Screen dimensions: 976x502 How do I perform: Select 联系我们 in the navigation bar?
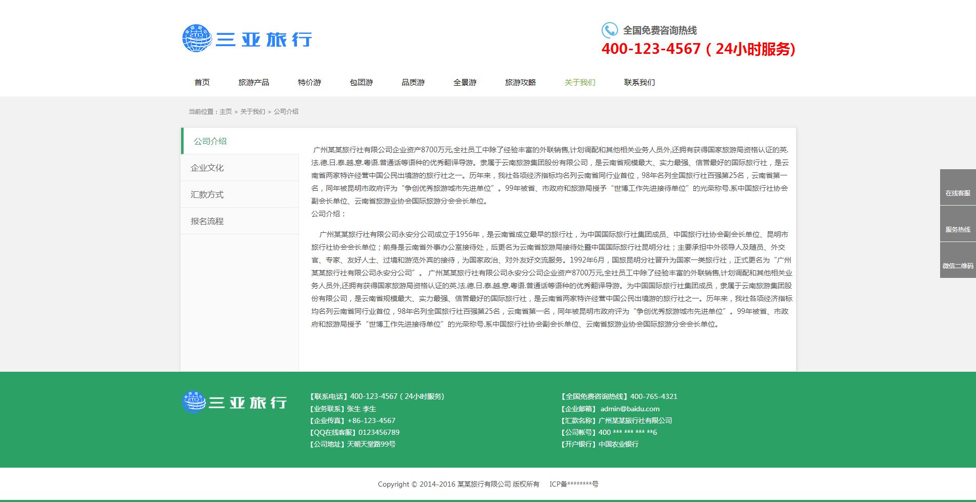639,83
